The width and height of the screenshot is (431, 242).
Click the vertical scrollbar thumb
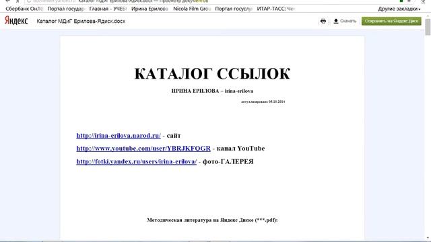pyautogui.click(x=428, y=27)
